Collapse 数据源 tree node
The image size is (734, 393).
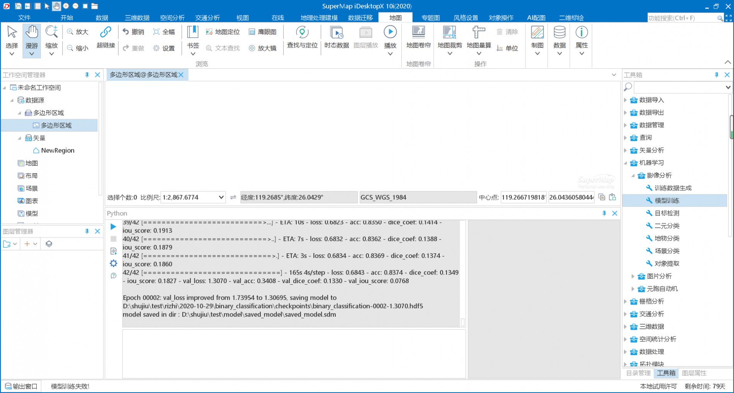12,100
